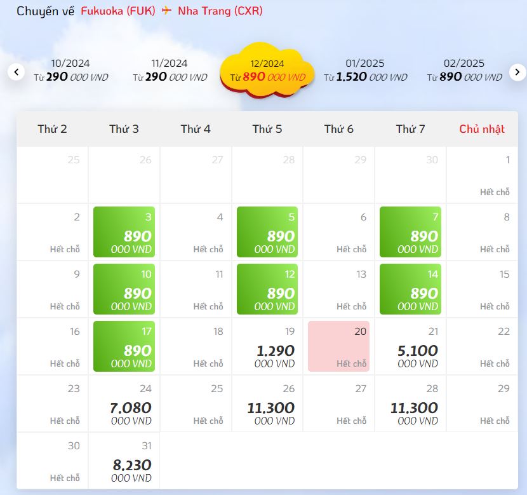This screenshot has height=495, width=527.
Task: Click the Thứ 2 column header
Action: coord(53,129)
